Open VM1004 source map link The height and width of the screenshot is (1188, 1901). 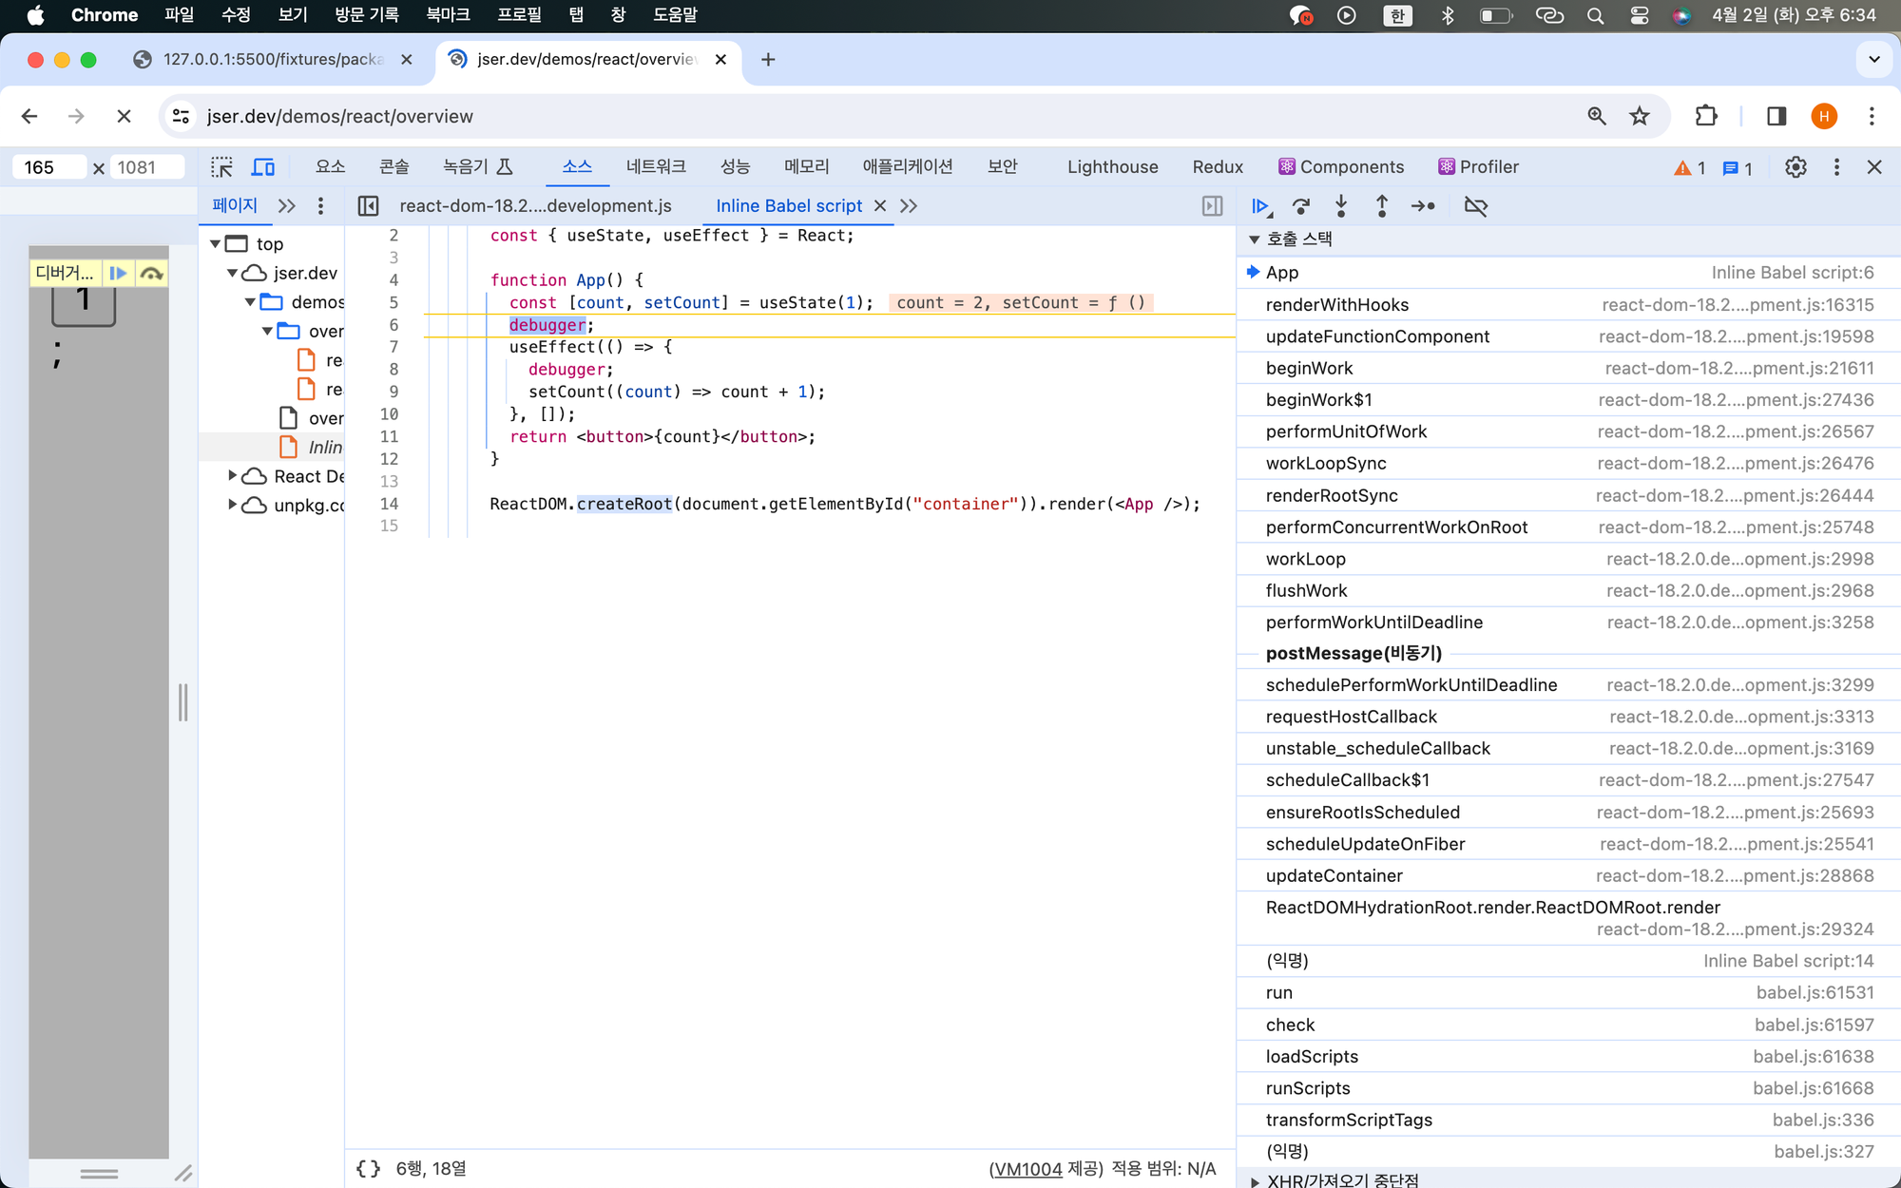1027,1169
